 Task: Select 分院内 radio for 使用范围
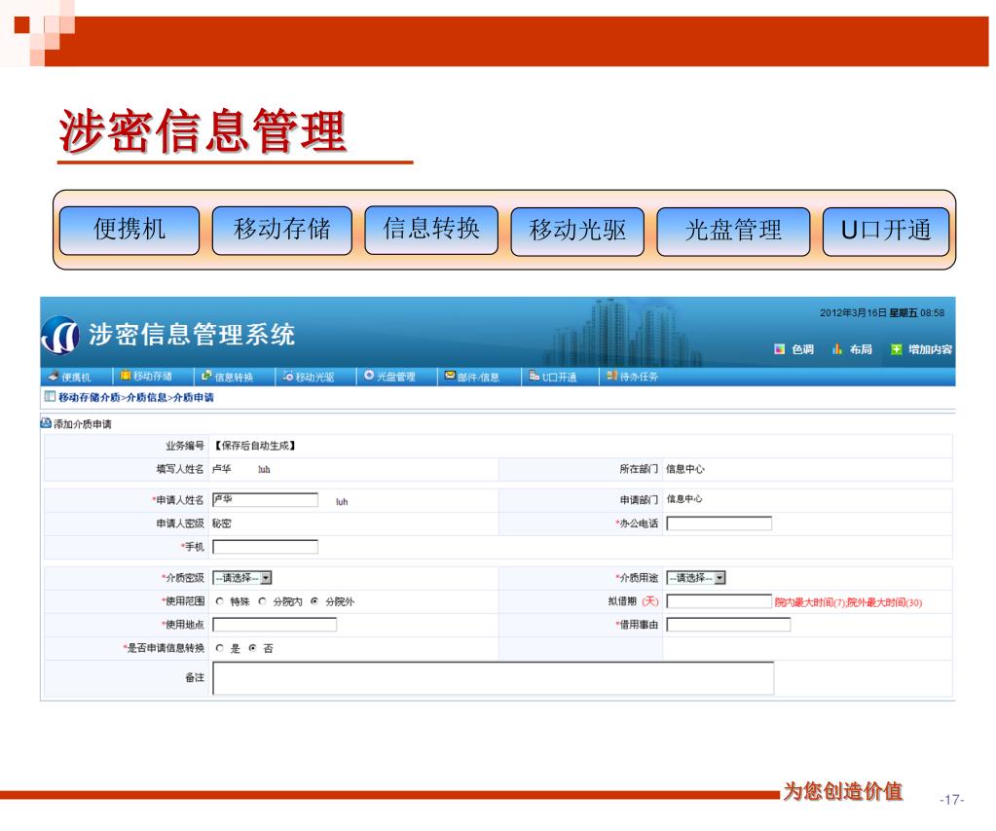pos(262,601)
